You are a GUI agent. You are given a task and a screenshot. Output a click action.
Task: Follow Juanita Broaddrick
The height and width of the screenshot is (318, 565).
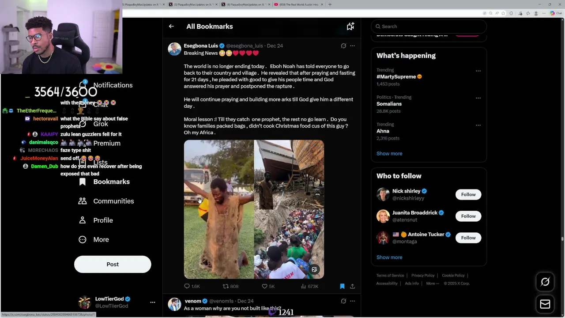pos(468,216)
